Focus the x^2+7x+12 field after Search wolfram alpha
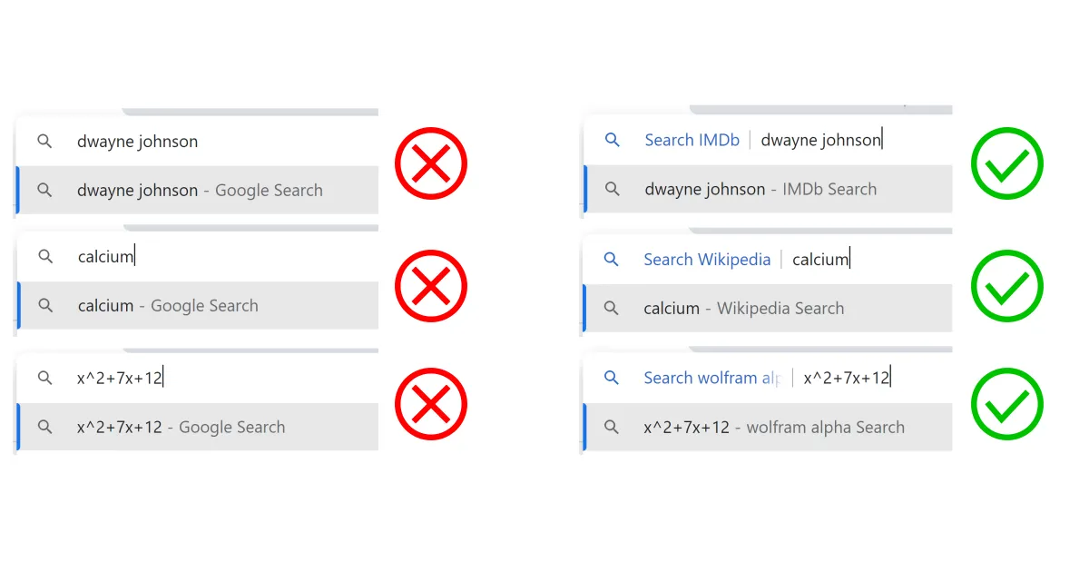The image size is (1089, 572). (x=848, y=378)
